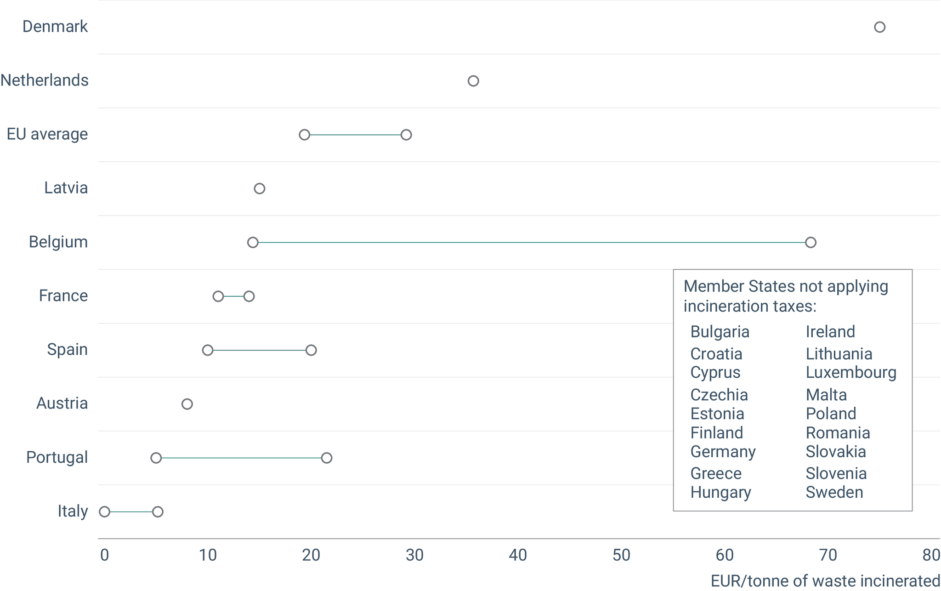
Task: Click Belgium's lowest value marker
Action: tap(253, 242)
